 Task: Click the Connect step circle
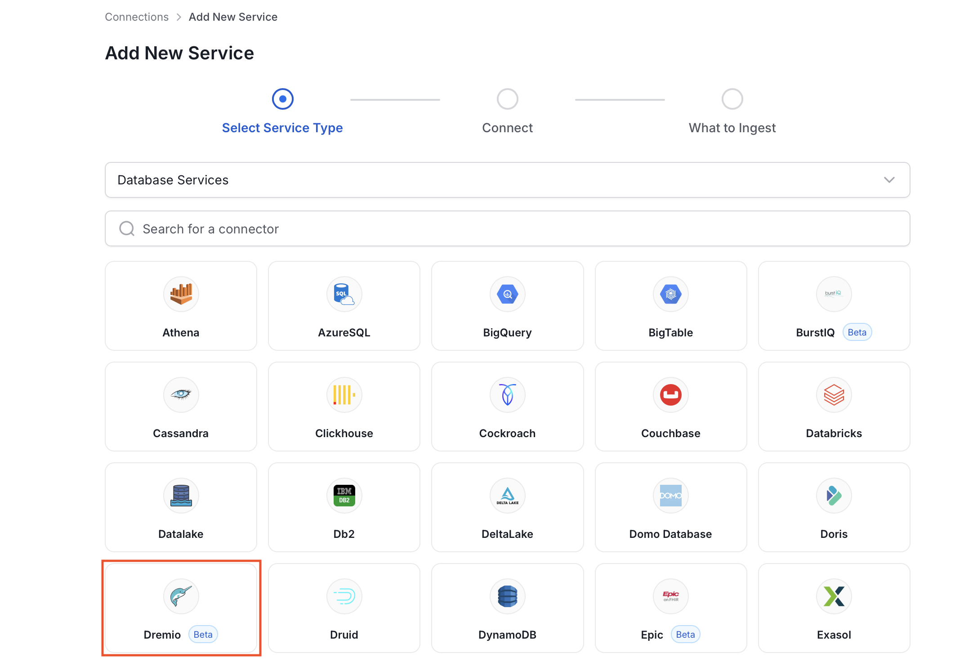tap(507, 99)
